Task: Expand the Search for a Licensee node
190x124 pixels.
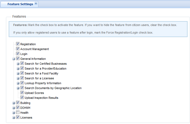Action: pos(18,78)
